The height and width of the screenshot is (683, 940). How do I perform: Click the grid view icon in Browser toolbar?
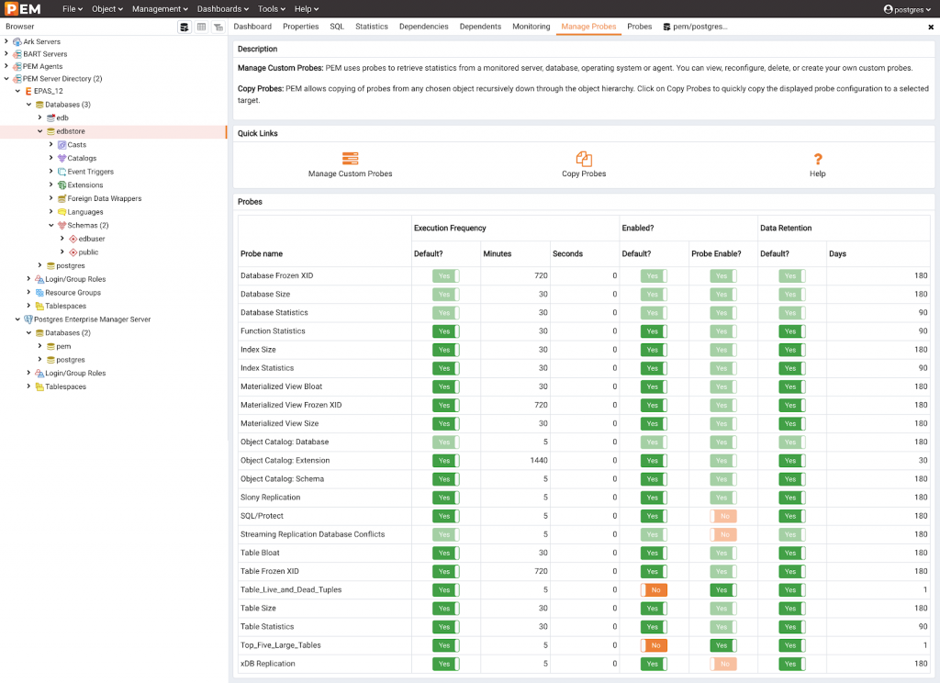(201, 28)
